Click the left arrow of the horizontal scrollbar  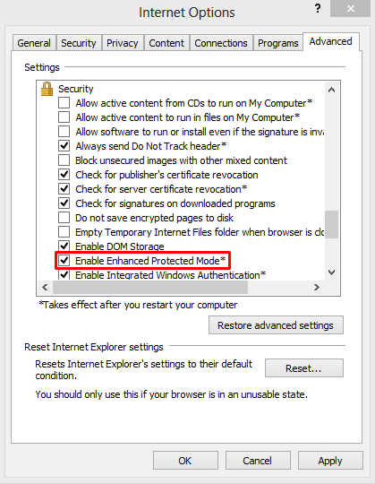tap(45, 288)
